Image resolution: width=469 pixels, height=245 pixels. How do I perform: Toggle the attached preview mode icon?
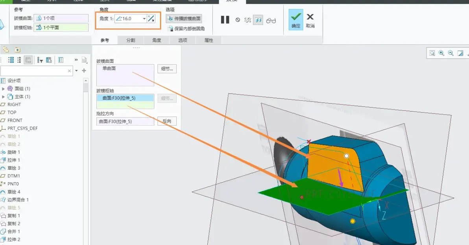pyautogui.click(x=258, y=20)
